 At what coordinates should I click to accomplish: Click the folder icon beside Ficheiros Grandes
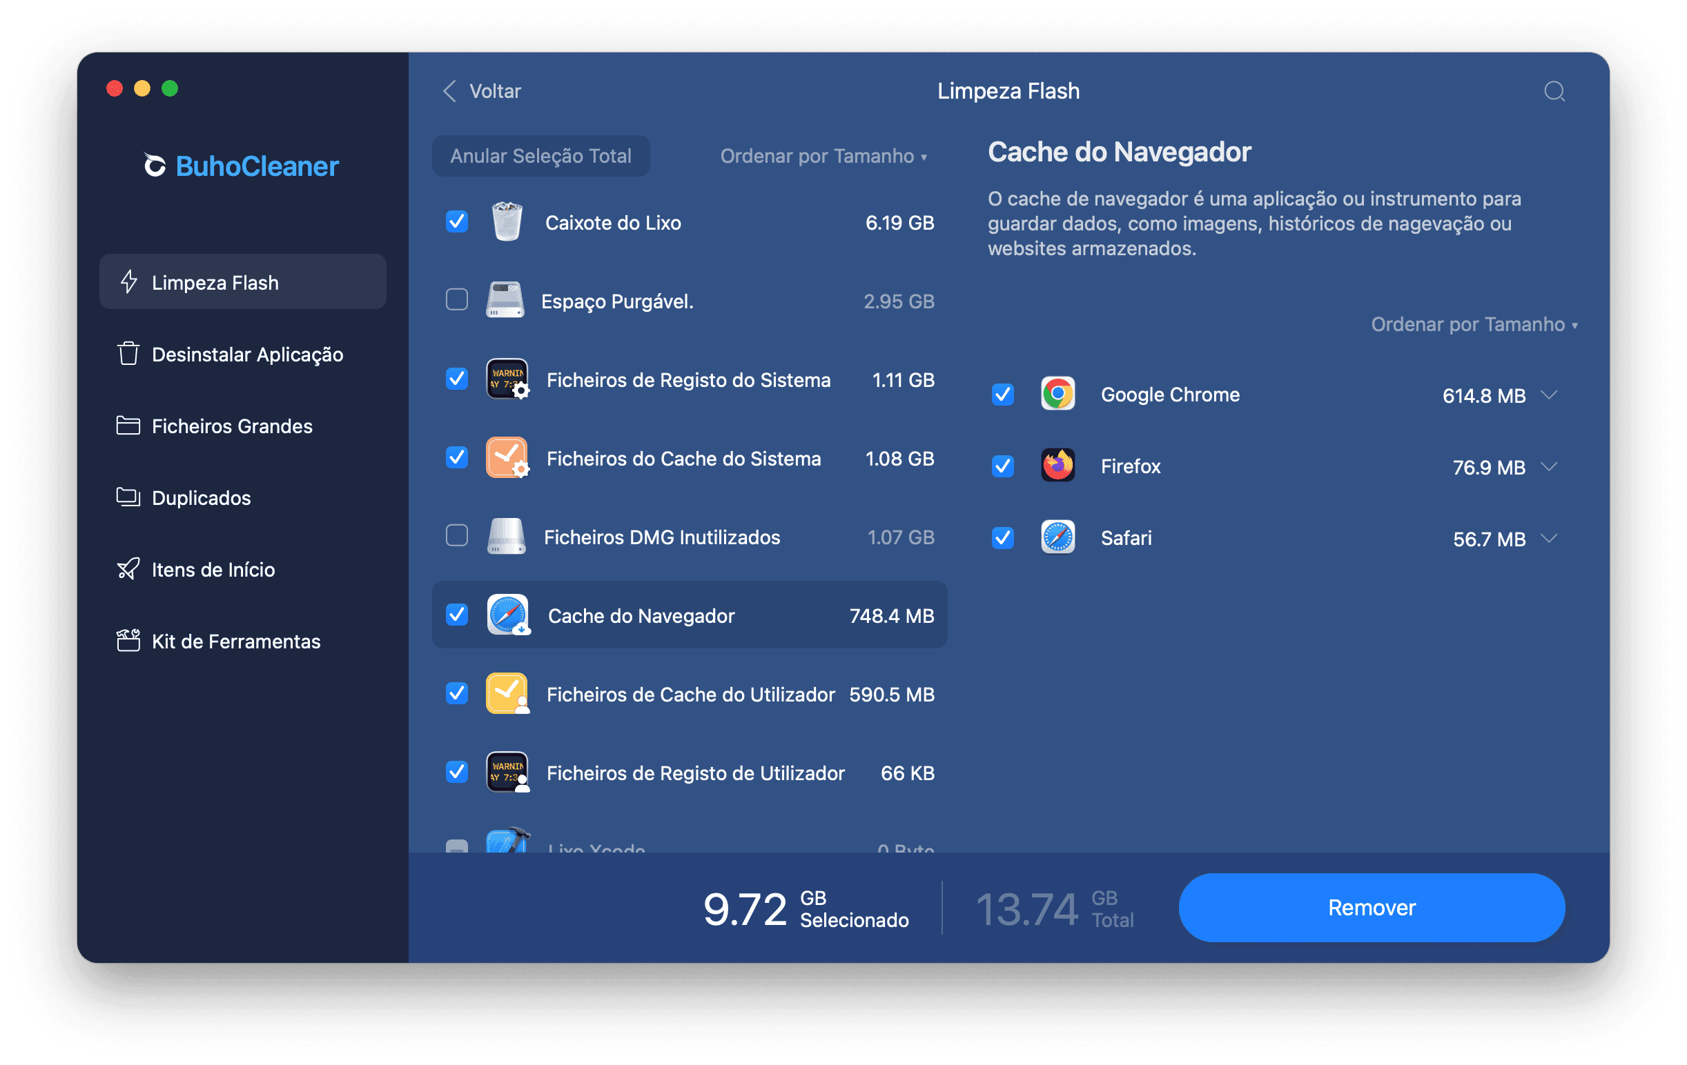[x=128, y=425]
